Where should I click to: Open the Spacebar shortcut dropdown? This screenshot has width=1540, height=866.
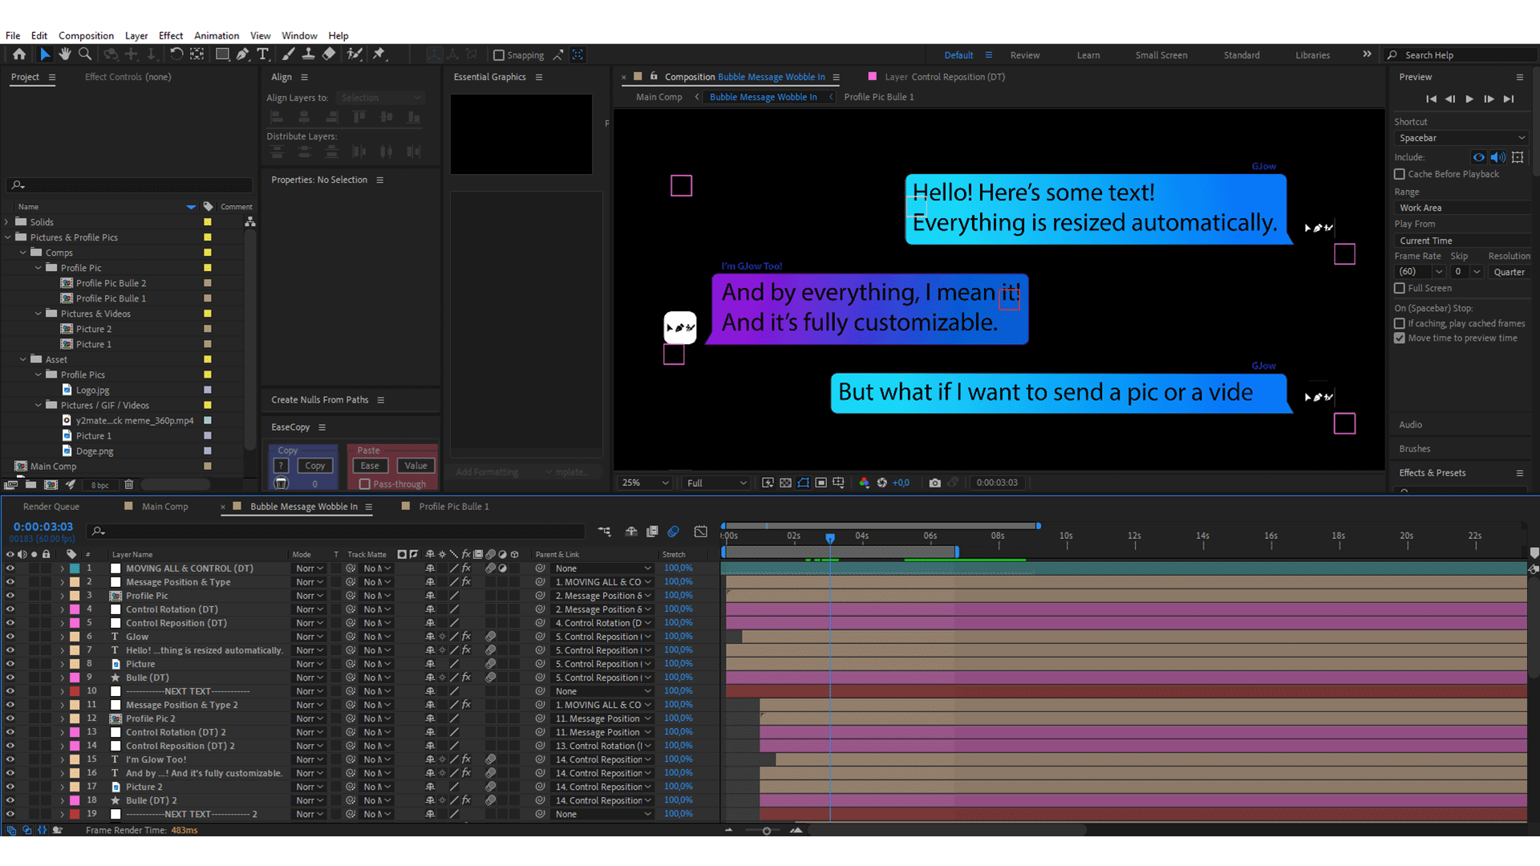(1461, 138)
